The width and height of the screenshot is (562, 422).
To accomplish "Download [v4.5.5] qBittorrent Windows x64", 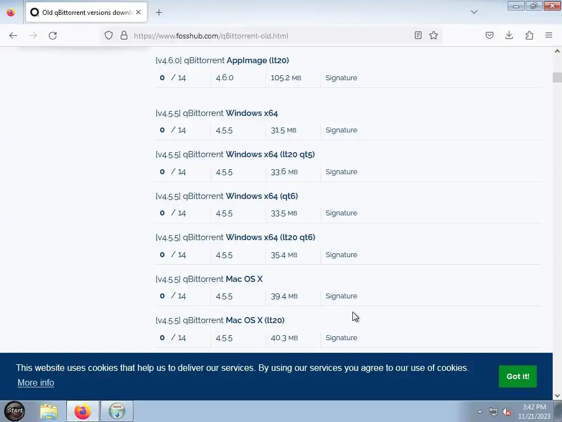I will click(x=217, y=113).
